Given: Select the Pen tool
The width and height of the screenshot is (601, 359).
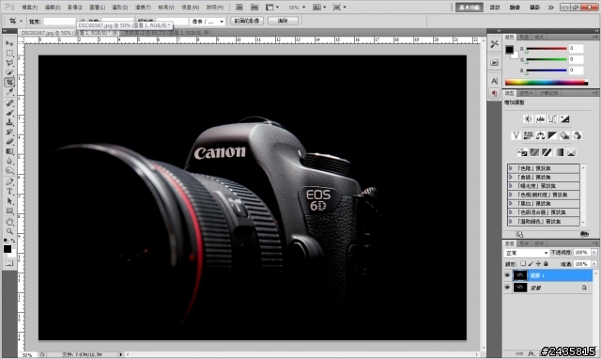Looking at the screenshot, I should pos(9,181).
